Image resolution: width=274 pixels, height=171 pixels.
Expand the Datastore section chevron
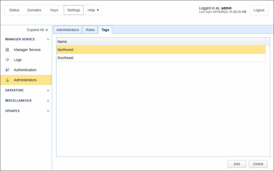[48, 90]
